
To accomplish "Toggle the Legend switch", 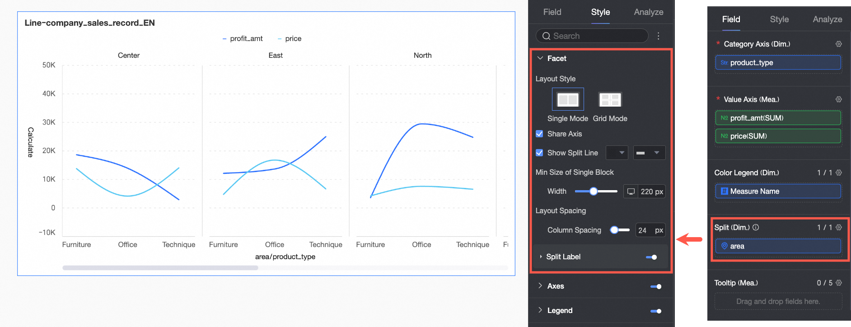I will tap(656, 311).
